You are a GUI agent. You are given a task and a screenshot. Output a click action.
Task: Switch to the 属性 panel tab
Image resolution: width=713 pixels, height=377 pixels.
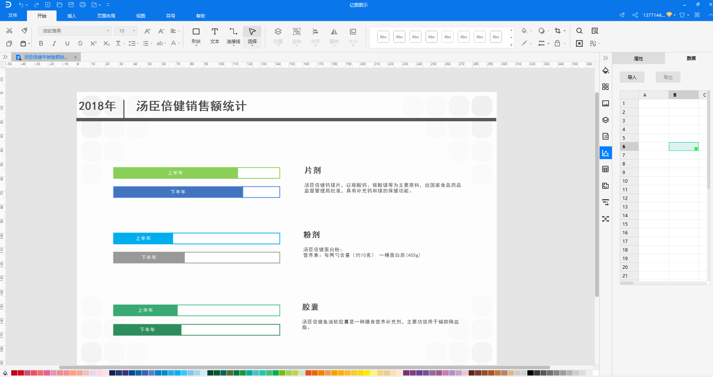(639, 58)
